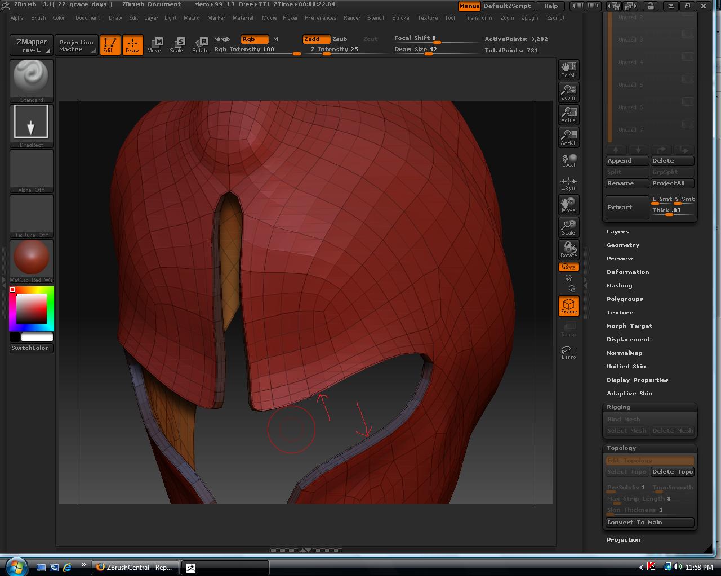Toggle Zsub sculpting mode
The width and height of the screenshot is (721, 576).
tap(340, 39)
